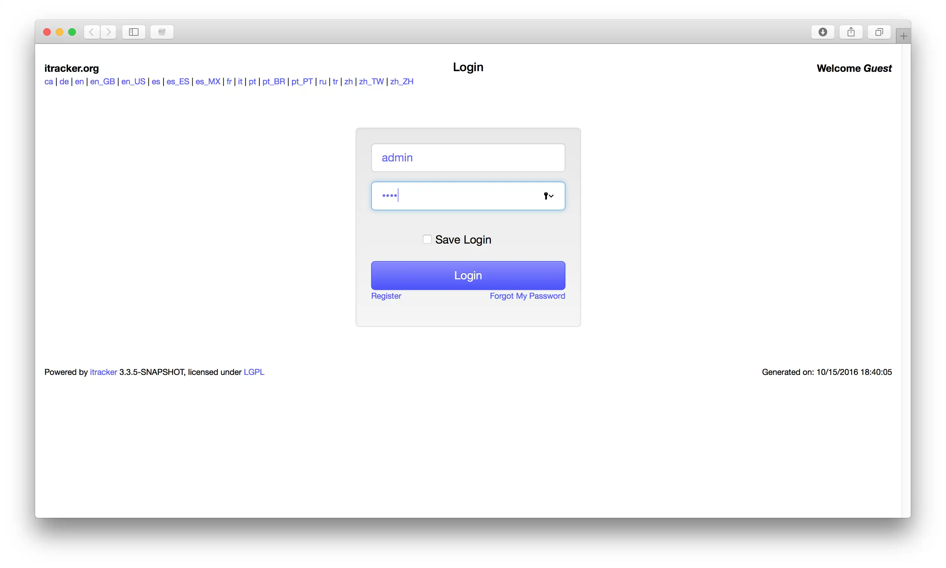Click the Register link
The height and width of the screenshot is (568, 946).
(x=386, y=296)
